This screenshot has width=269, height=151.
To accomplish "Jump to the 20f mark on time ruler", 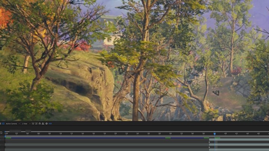I will coord(115,133).
